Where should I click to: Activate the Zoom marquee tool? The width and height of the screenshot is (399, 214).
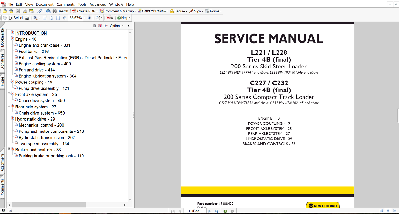click(36, 18)
